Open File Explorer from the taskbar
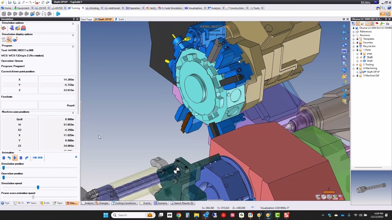 click(x=196, y=215)
